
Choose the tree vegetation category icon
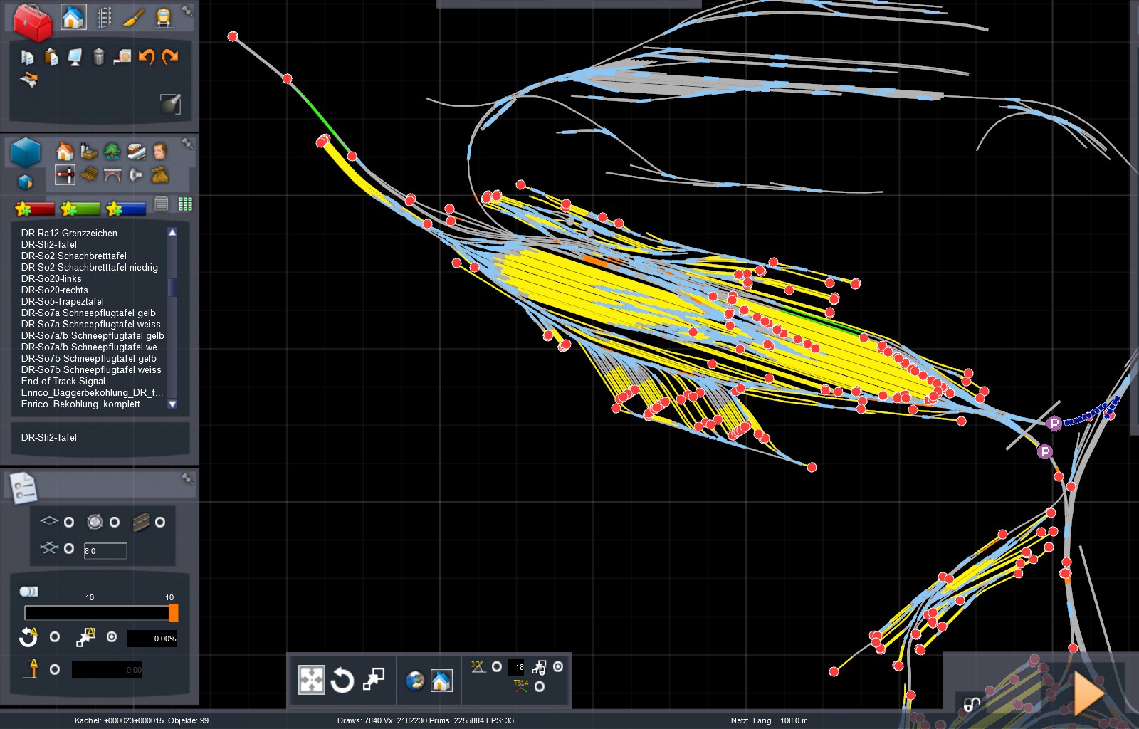pyautogui.click(x=112, y=151)
